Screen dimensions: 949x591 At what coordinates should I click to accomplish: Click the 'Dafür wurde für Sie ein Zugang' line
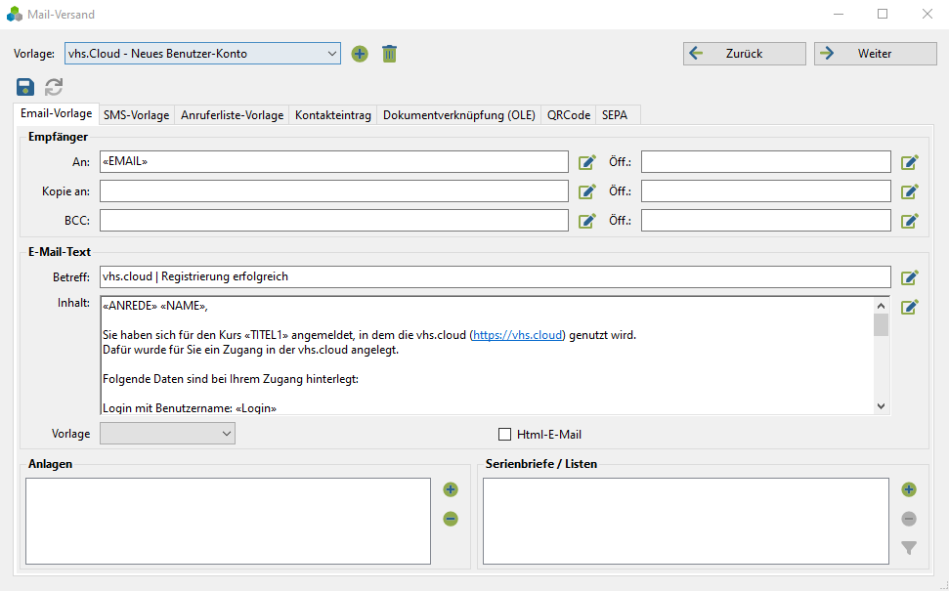[x=250, y=350]
